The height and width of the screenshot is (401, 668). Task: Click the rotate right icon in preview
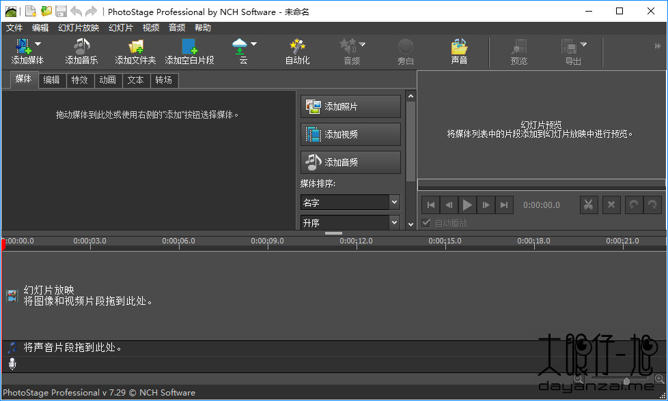coord(652,205)
